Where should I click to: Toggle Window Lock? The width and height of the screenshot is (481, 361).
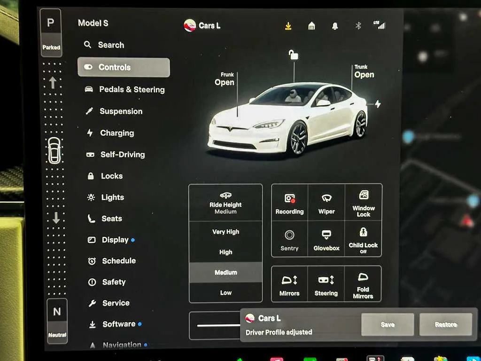363,203
